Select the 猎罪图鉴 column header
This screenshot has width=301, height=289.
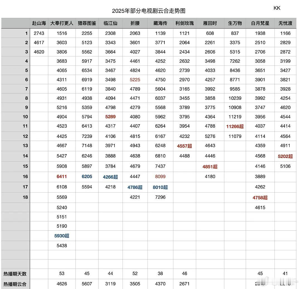87,23
